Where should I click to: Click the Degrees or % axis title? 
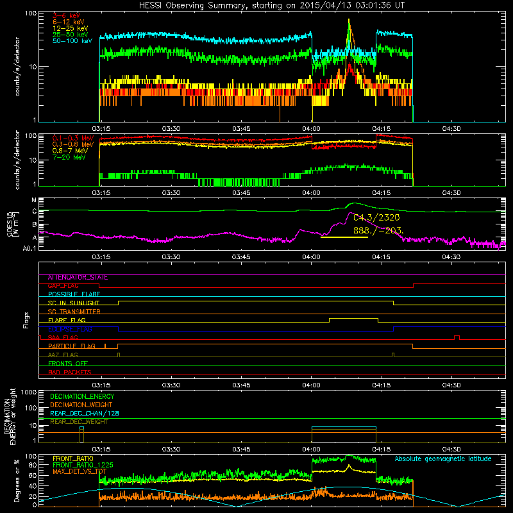[x=17, y=480]
